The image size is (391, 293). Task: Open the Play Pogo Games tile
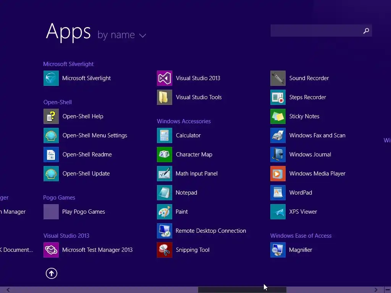point(51,212)
